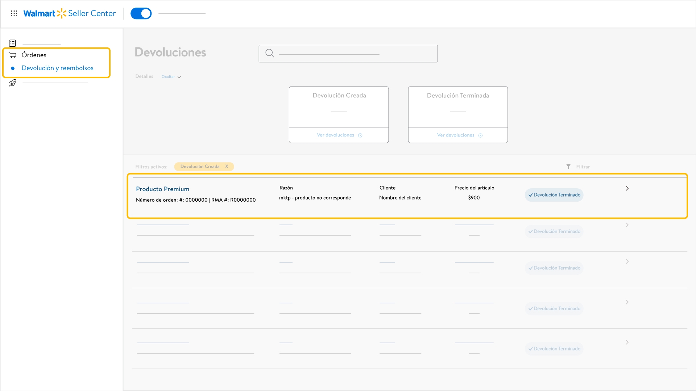Click Devolución Terminado status on Producto Premium

[x=554, y=195]
